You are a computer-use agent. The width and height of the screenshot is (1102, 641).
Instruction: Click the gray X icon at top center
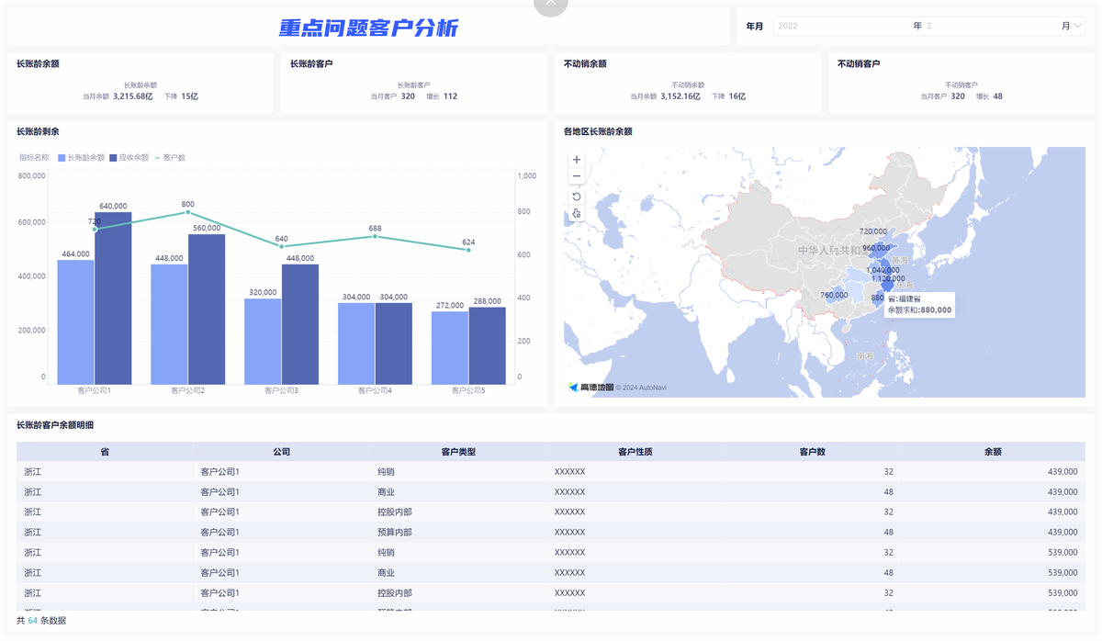(x=550, y=5)
